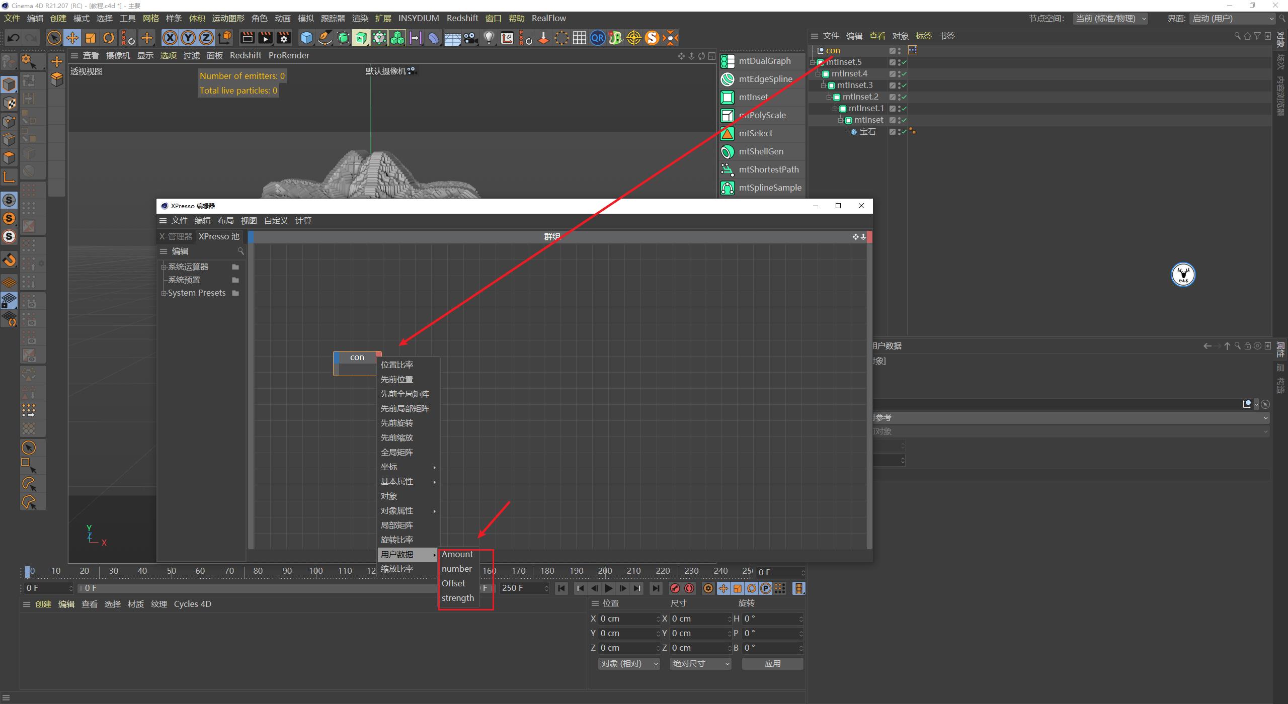Click the mtShellGen preset icon
Viewport: 1288px width, 704px height.
click(x=728, y=151)
